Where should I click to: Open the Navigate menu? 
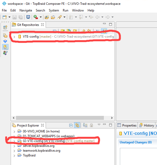[x=26, y=10]
